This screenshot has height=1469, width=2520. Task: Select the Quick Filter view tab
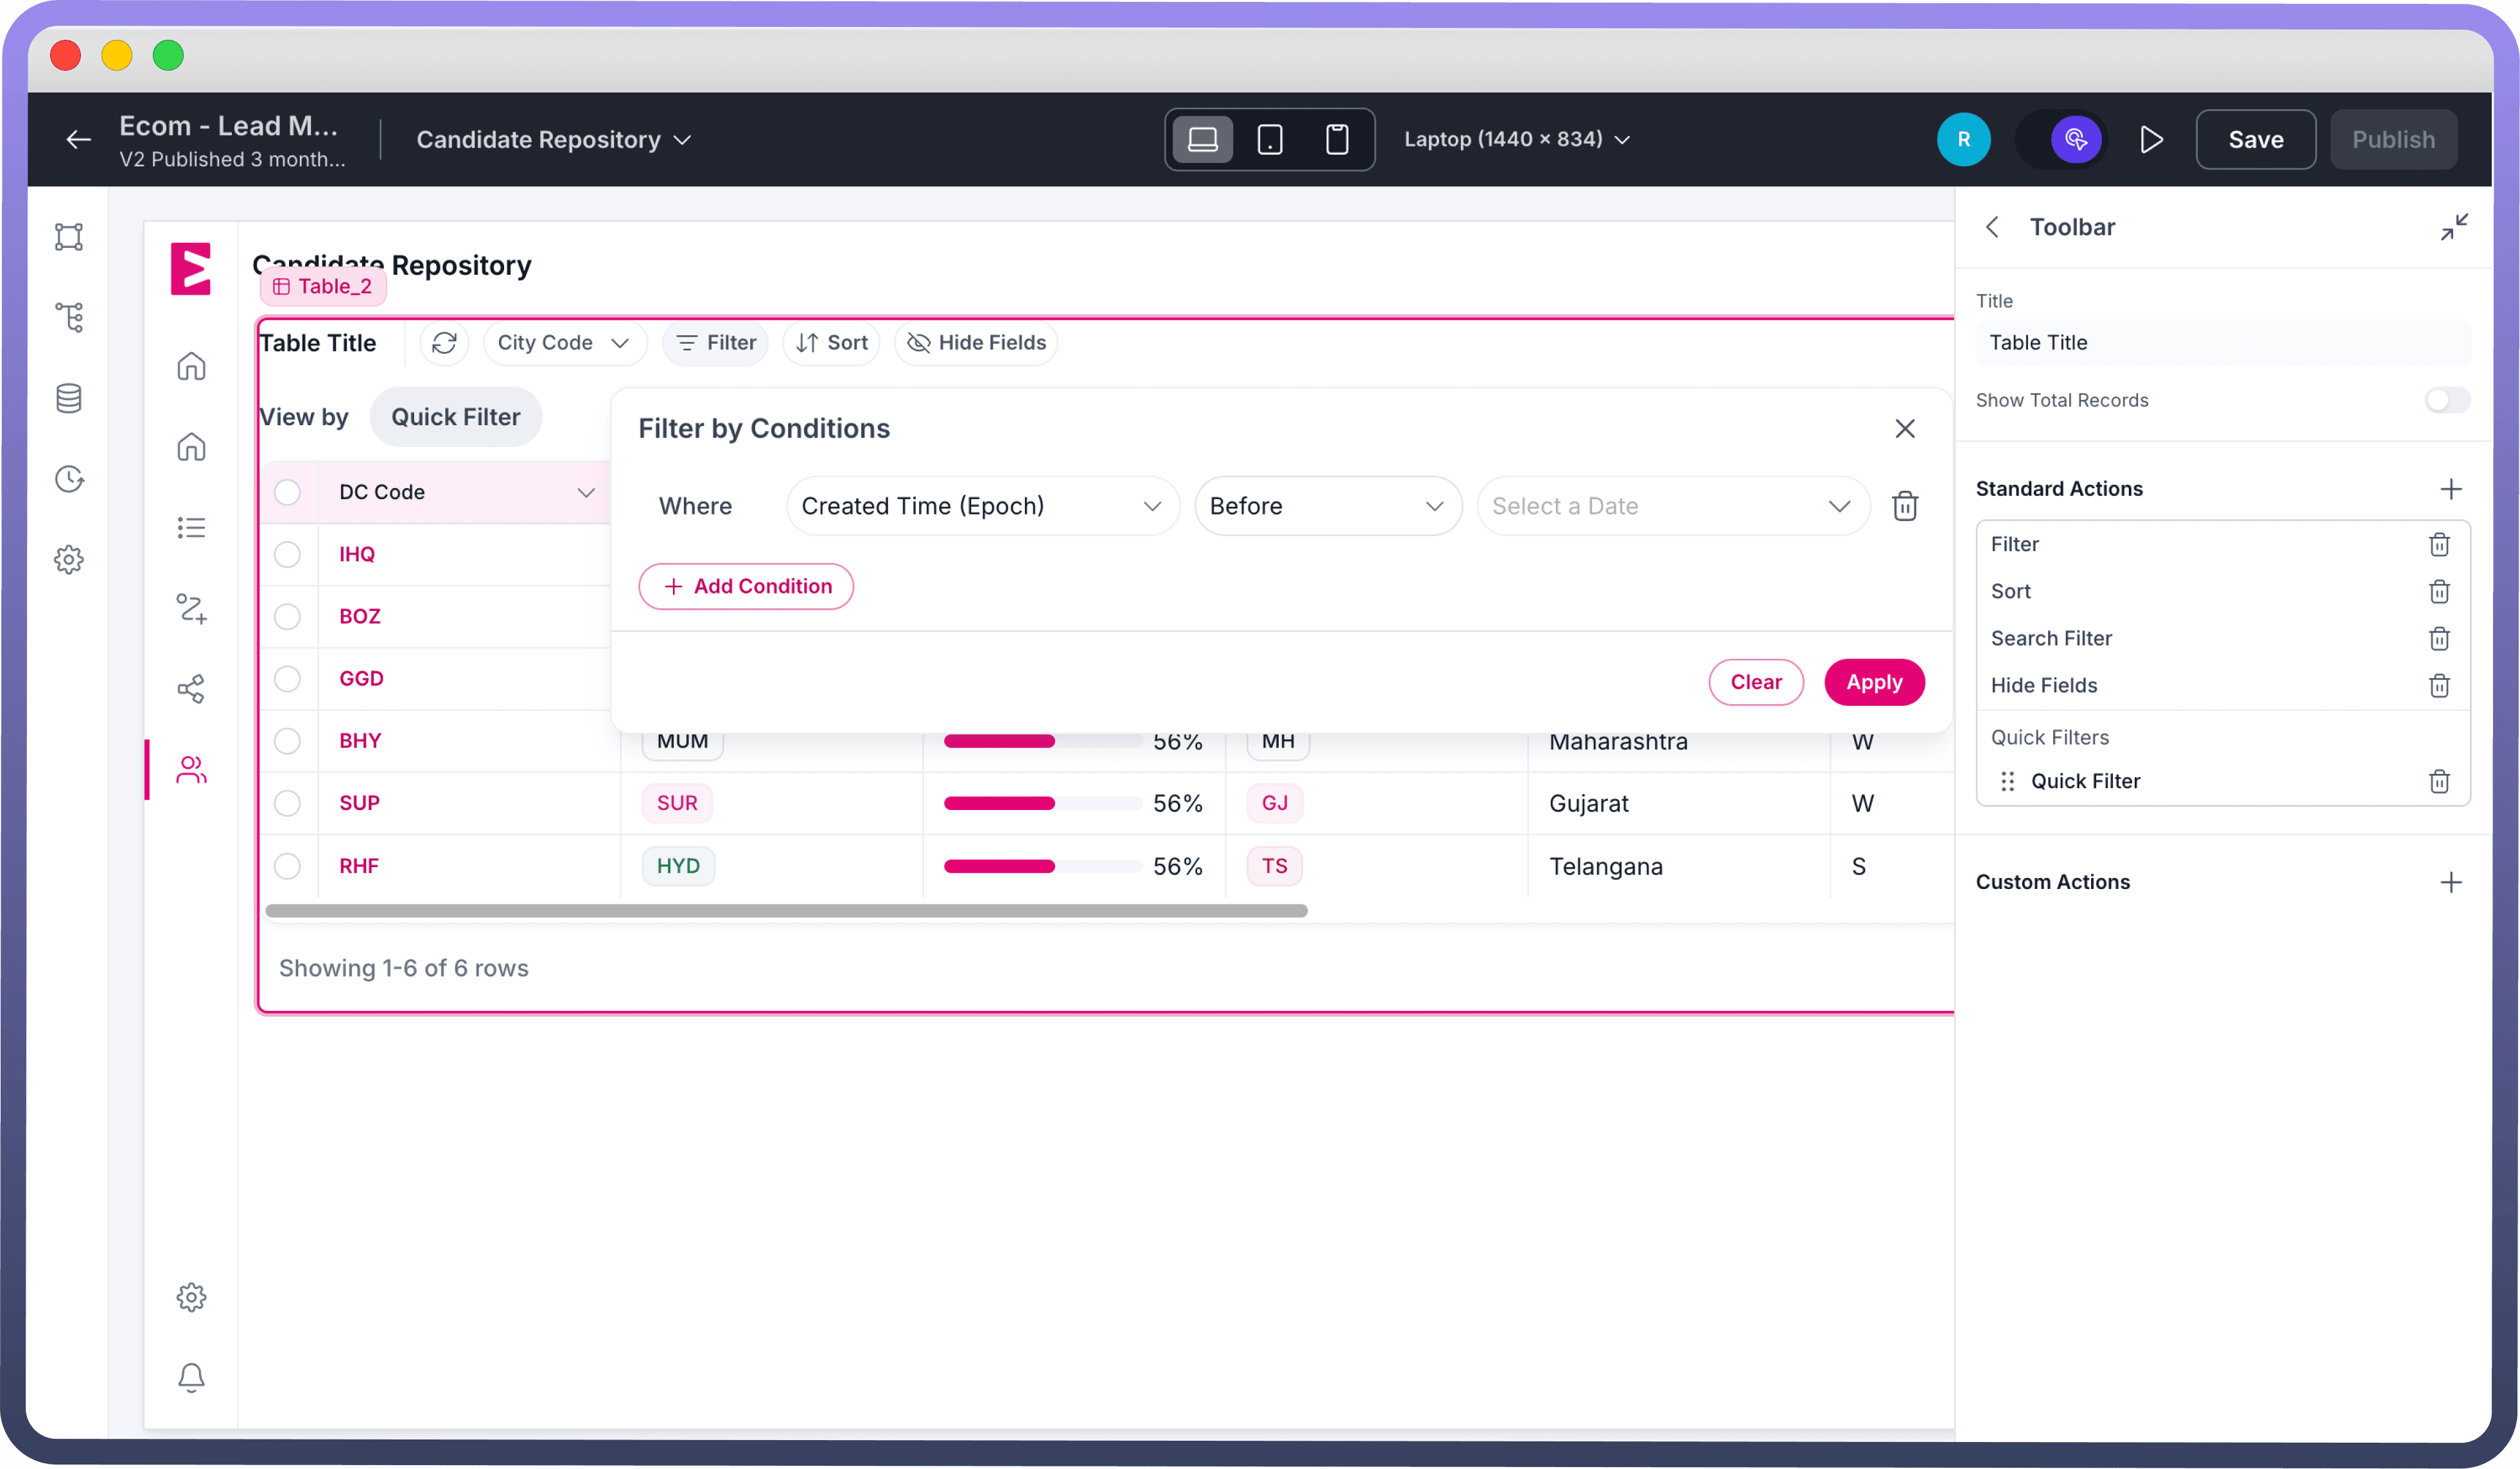(455, 417)
